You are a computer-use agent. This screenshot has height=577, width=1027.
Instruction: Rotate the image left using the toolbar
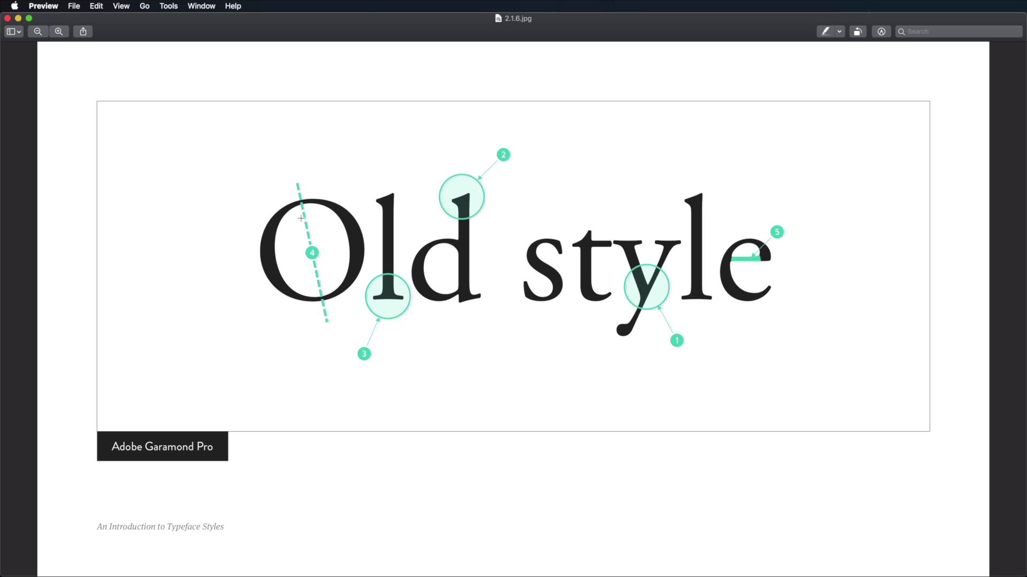(x=857, y=31)
